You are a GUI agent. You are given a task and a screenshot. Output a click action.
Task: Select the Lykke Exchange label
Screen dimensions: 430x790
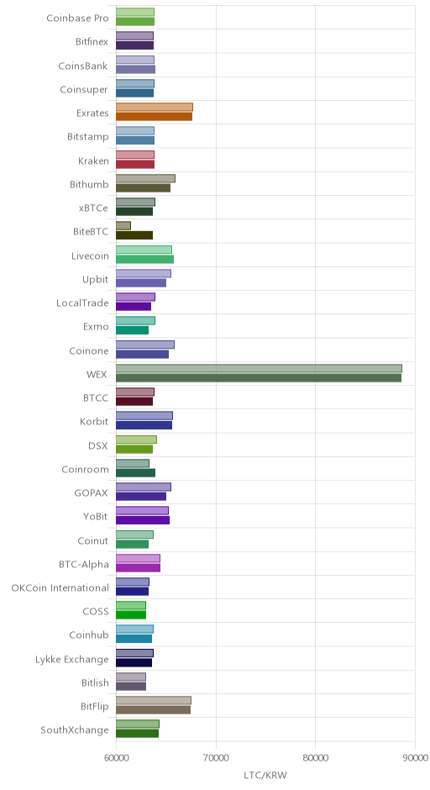[x=72, y=659]
